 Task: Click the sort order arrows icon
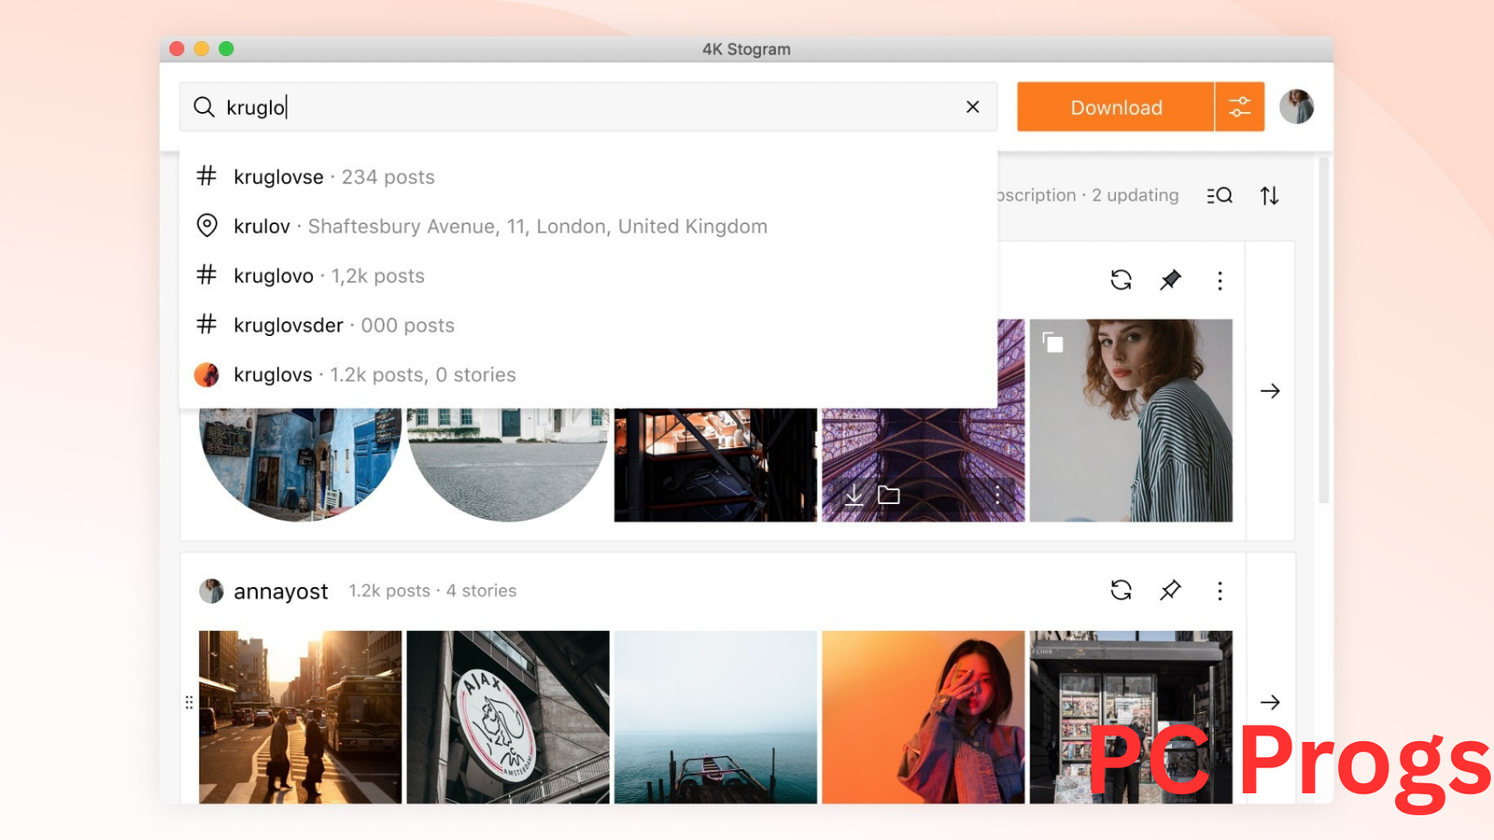pyautogui.click(x=1269, y=196)
